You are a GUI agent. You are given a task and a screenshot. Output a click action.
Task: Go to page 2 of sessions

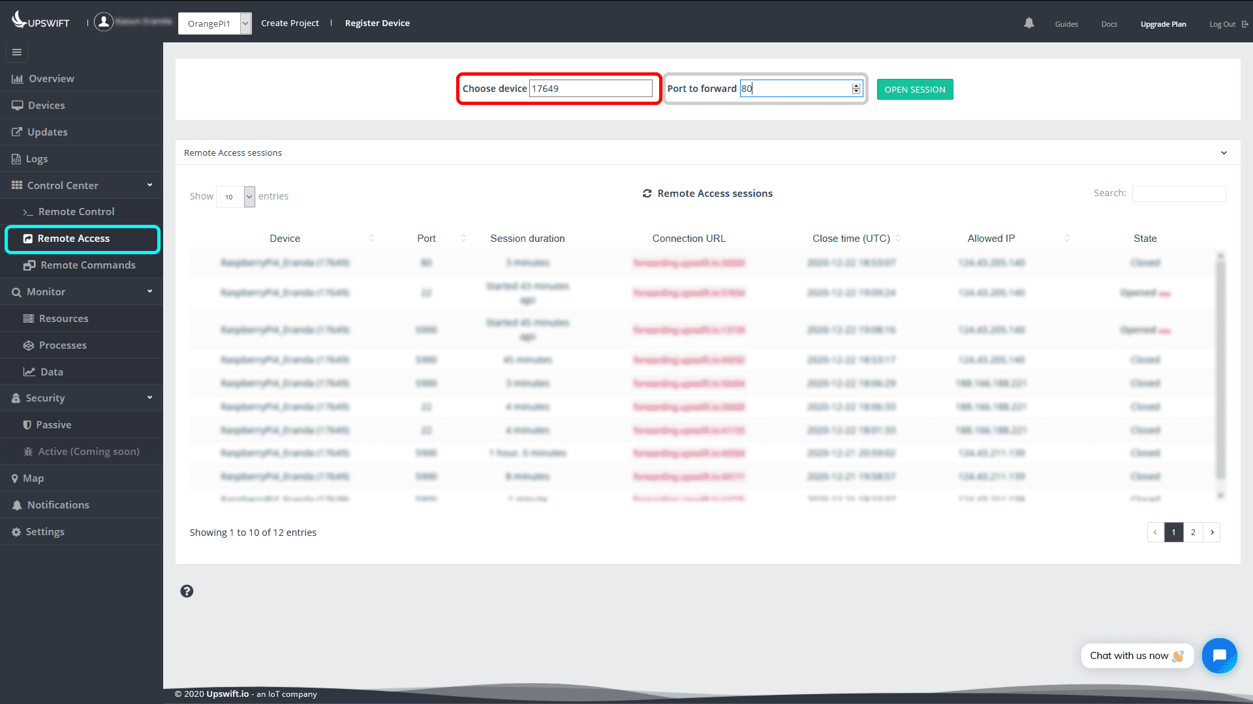[x=1193, y=533]
